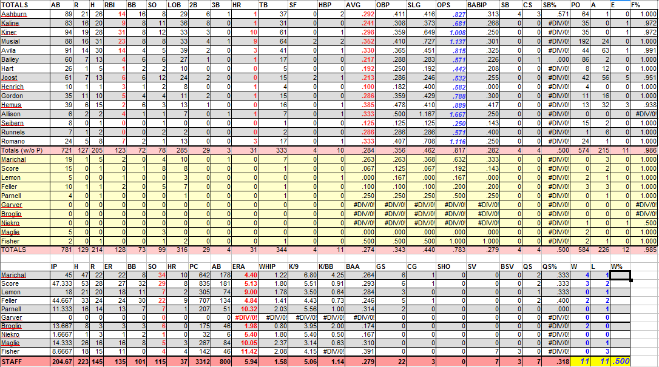Select the STAFF IP total 204.67
Screen dimensions: 659x367
pyautogui.click(x=62, y=362)
